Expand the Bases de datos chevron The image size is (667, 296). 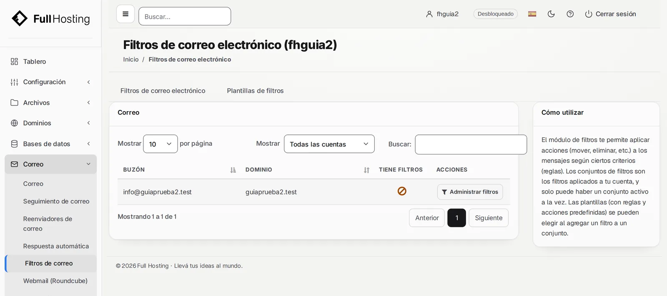pyautogui.click(x=88, y=144)
